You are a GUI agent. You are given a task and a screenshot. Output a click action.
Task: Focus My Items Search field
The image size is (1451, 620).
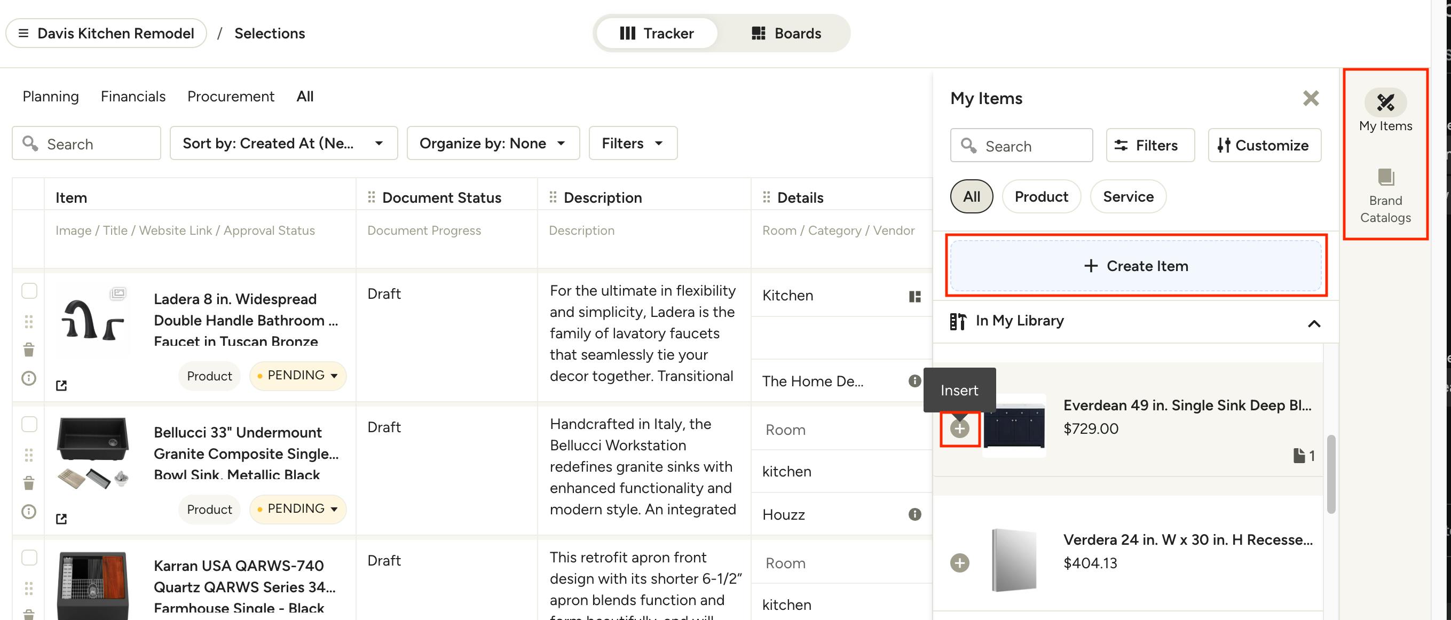pyautogui.click(x=1021, y=146)
